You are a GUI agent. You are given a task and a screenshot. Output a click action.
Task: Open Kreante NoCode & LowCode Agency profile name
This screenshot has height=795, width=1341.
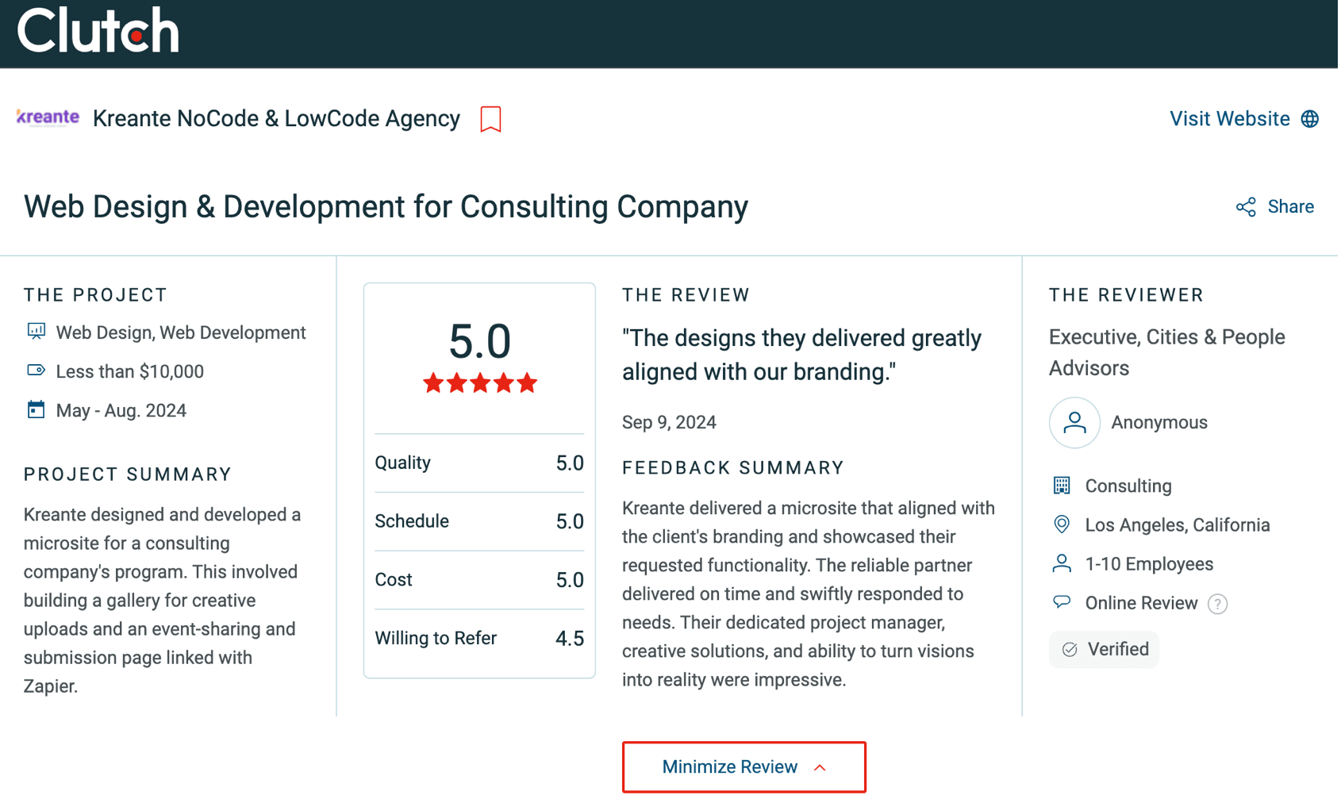[x=276, y=119]
